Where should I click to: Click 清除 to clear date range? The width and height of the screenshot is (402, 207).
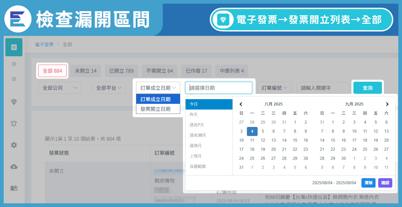pos(368,183)
